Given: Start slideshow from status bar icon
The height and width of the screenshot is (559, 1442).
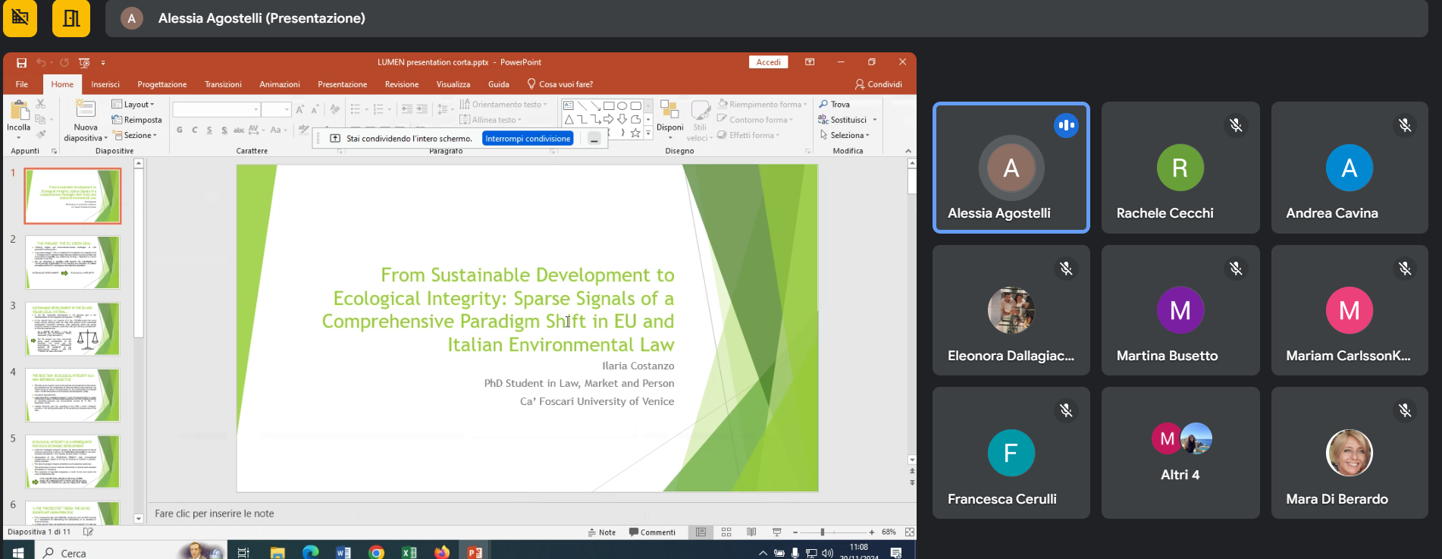Looking at the screenshot, I should pos(776,532).
